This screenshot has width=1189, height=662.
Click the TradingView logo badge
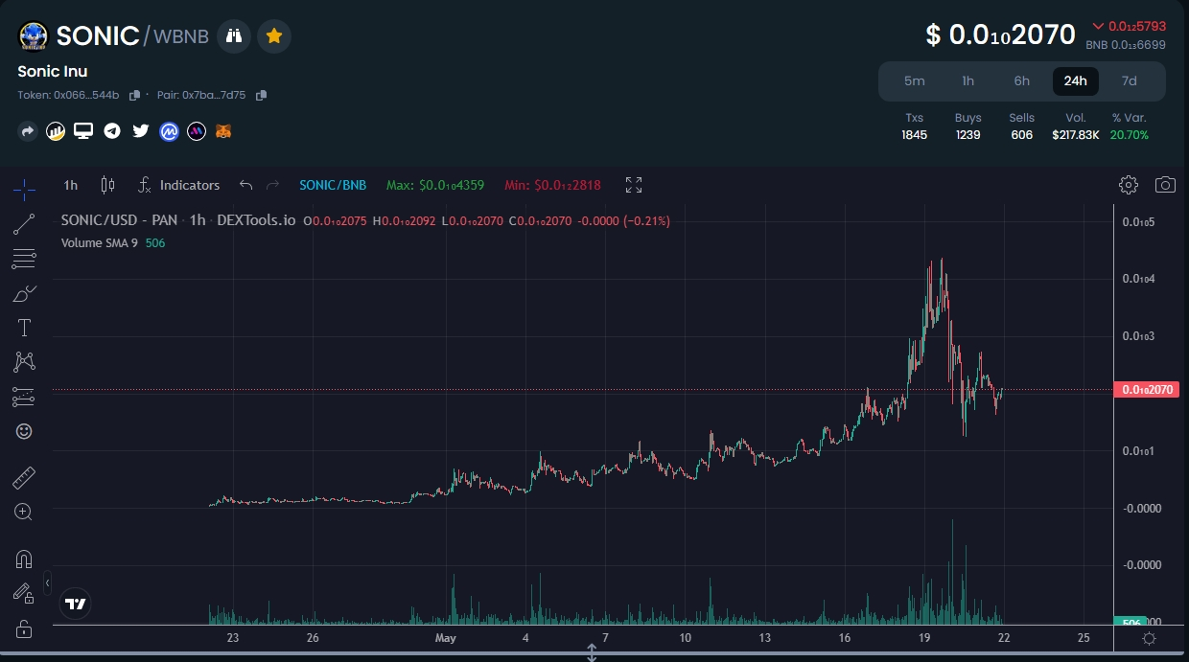(x=76, y=604)
